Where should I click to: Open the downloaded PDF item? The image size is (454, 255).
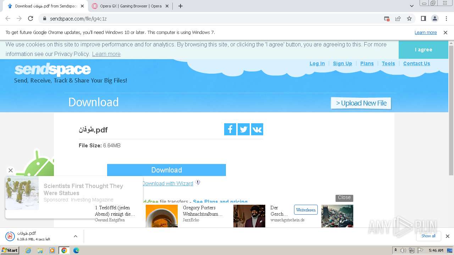click(34, 236)
